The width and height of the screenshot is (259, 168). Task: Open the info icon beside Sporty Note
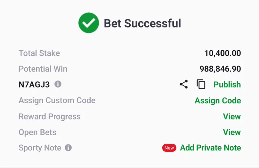(x=68, y=148)
